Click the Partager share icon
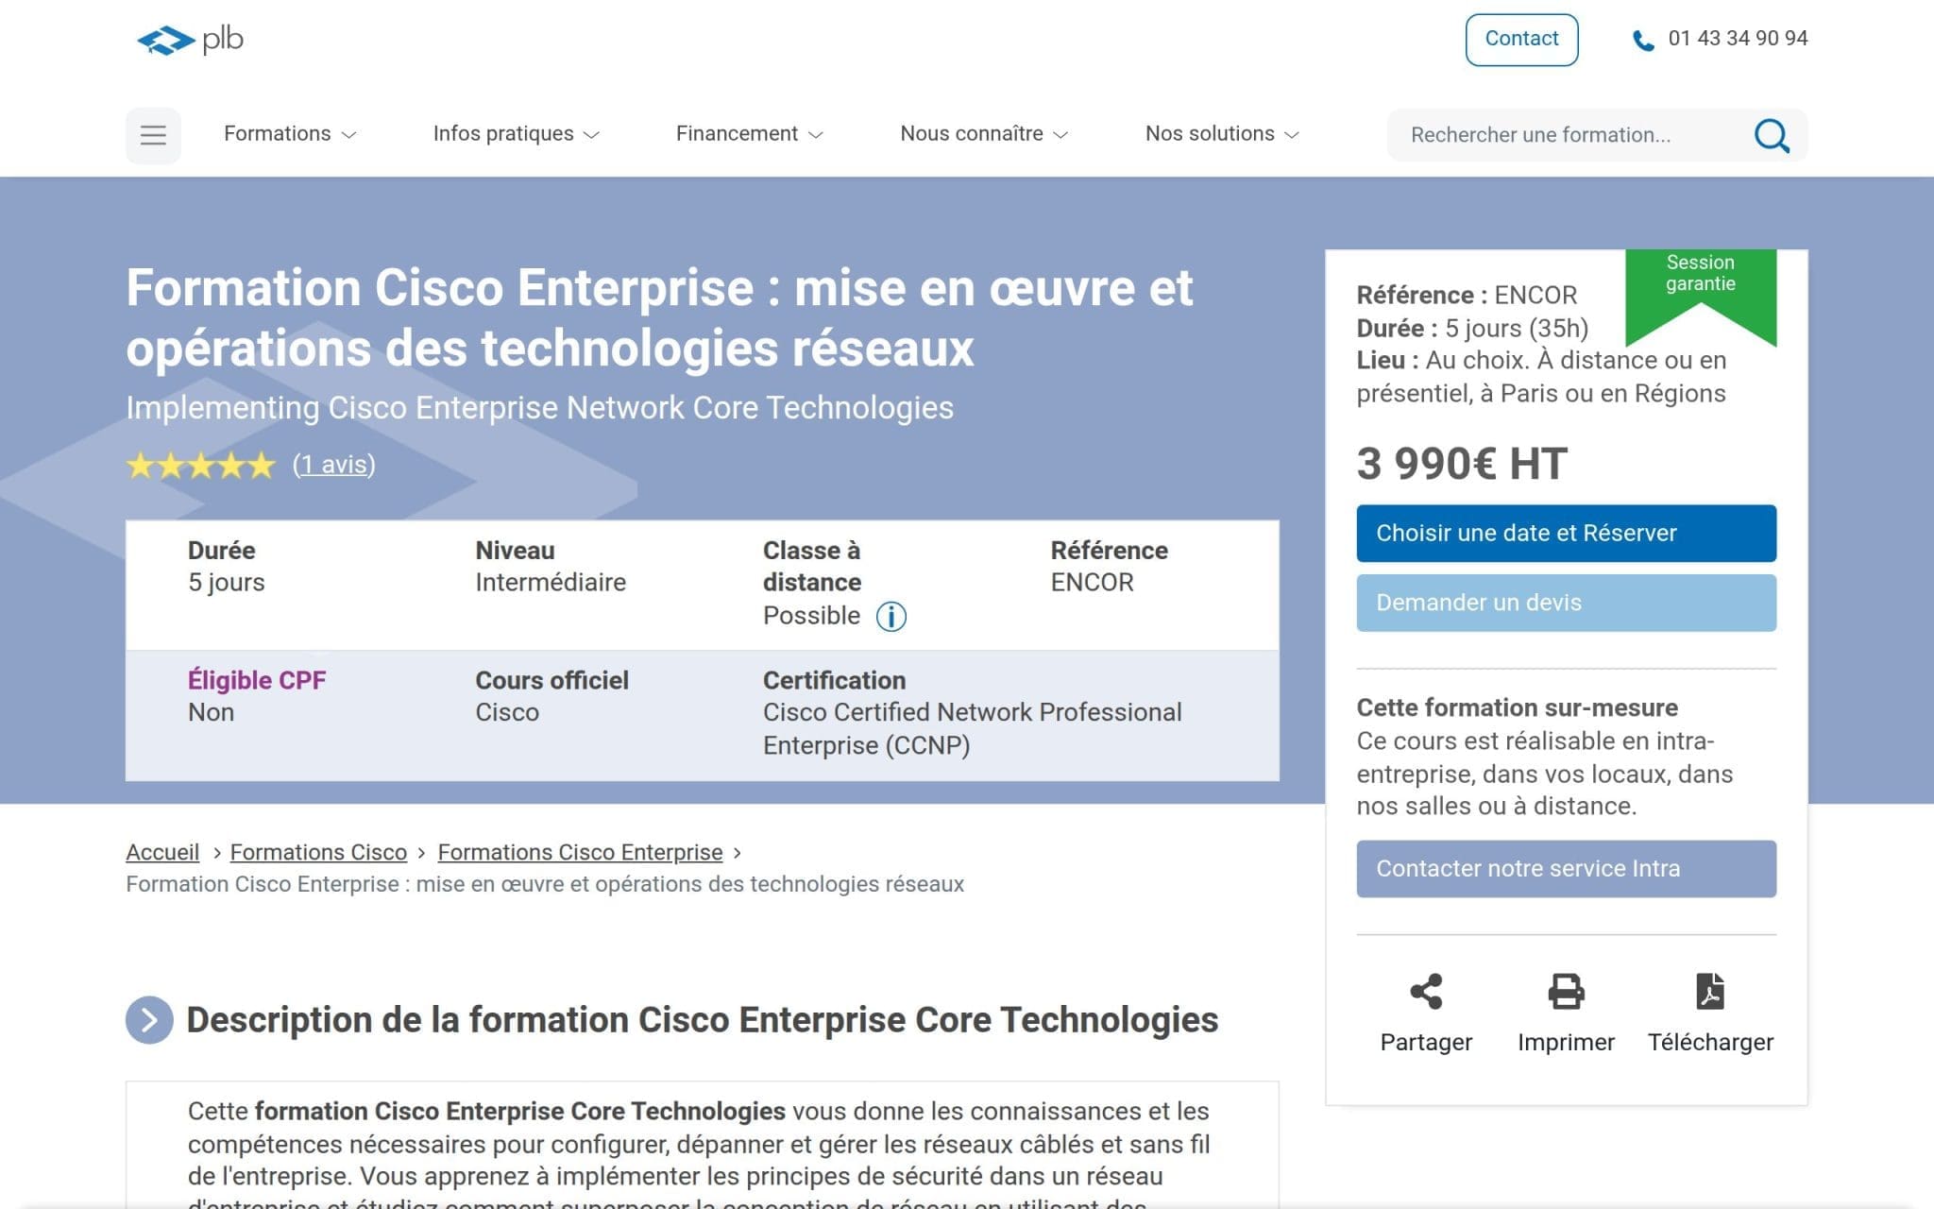Viewport: 1934px width, 1209px height. 1426,992
